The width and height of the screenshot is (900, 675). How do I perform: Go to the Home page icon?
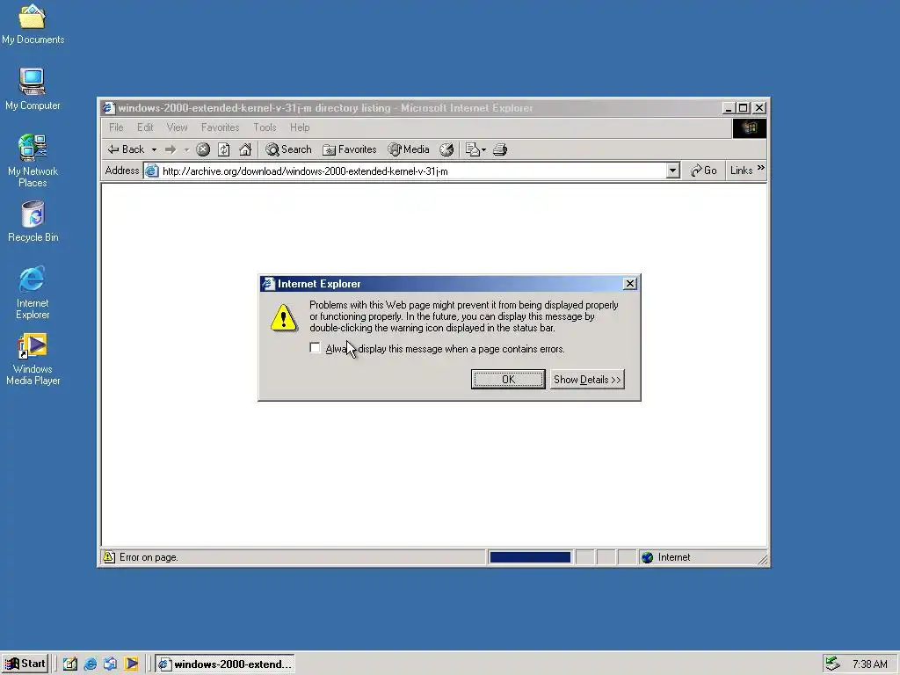point(245,149)
